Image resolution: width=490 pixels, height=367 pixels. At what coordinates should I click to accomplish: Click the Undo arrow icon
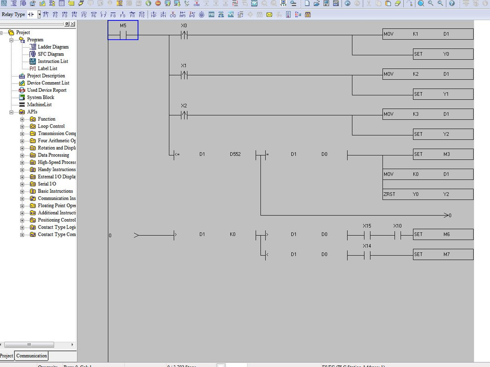tap(348, 3)
